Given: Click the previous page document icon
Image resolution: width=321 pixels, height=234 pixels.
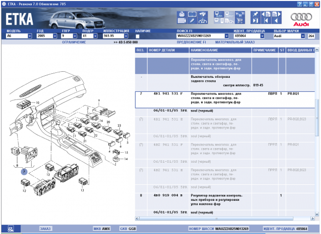Looking at the screenshot, I should pyautogui.click(x=266, y=14).
